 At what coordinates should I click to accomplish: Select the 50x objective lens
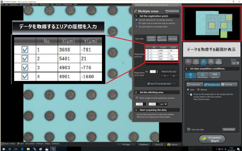(211, 61)
